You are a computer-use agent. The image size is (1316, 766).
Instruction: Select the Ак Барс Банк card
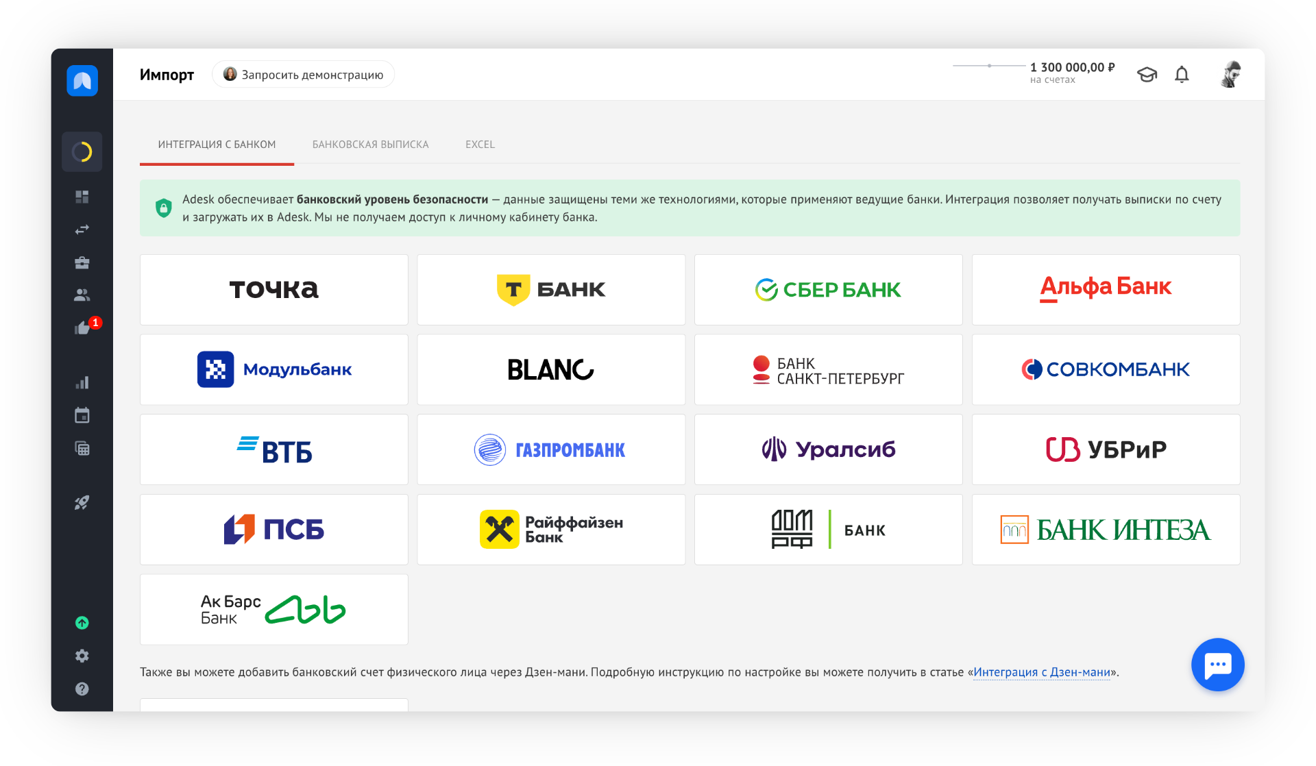(x=274, y=609)
